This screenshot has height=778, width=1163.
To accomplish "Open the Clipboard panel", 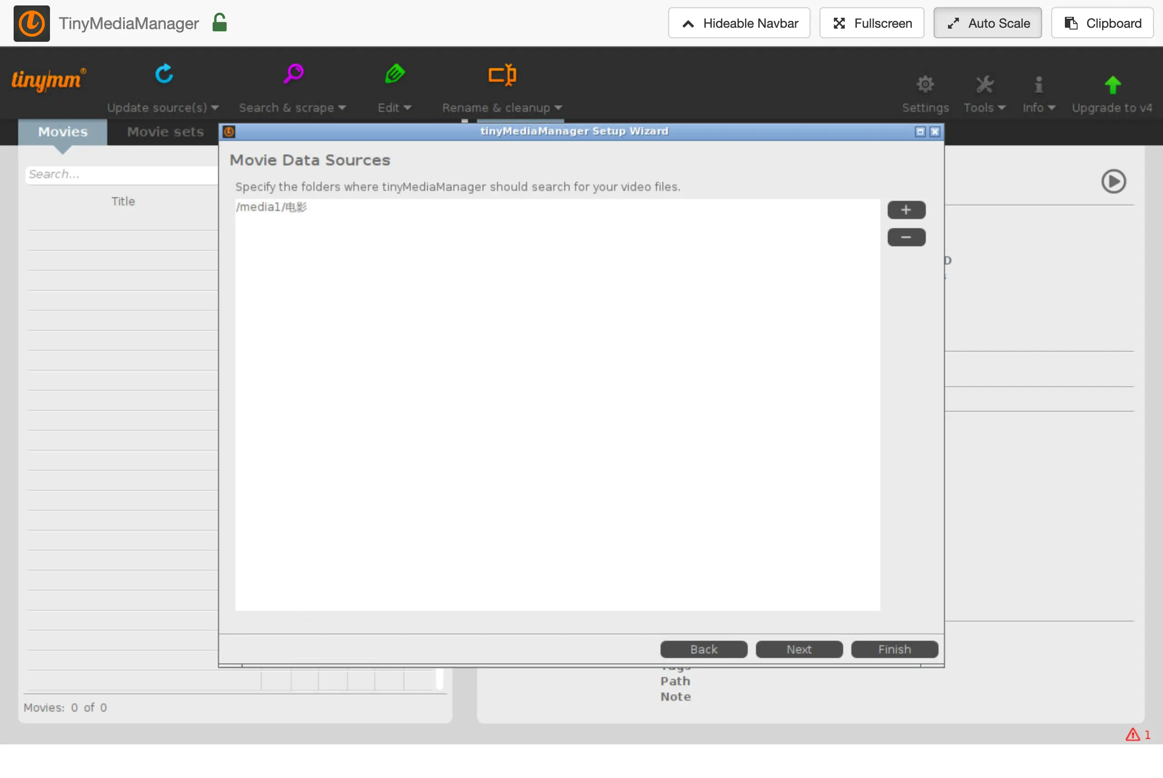I will (x=1102, y=23).
